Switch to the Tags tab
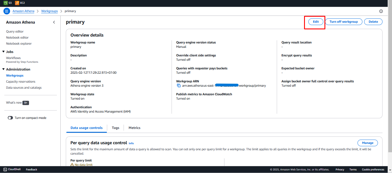This screenshot has height=173, width=392. coord(116,128)
